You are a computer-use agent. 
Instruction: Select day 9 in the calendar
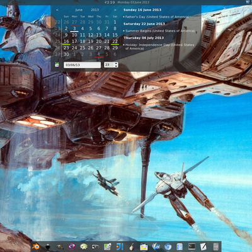point(66,35)
